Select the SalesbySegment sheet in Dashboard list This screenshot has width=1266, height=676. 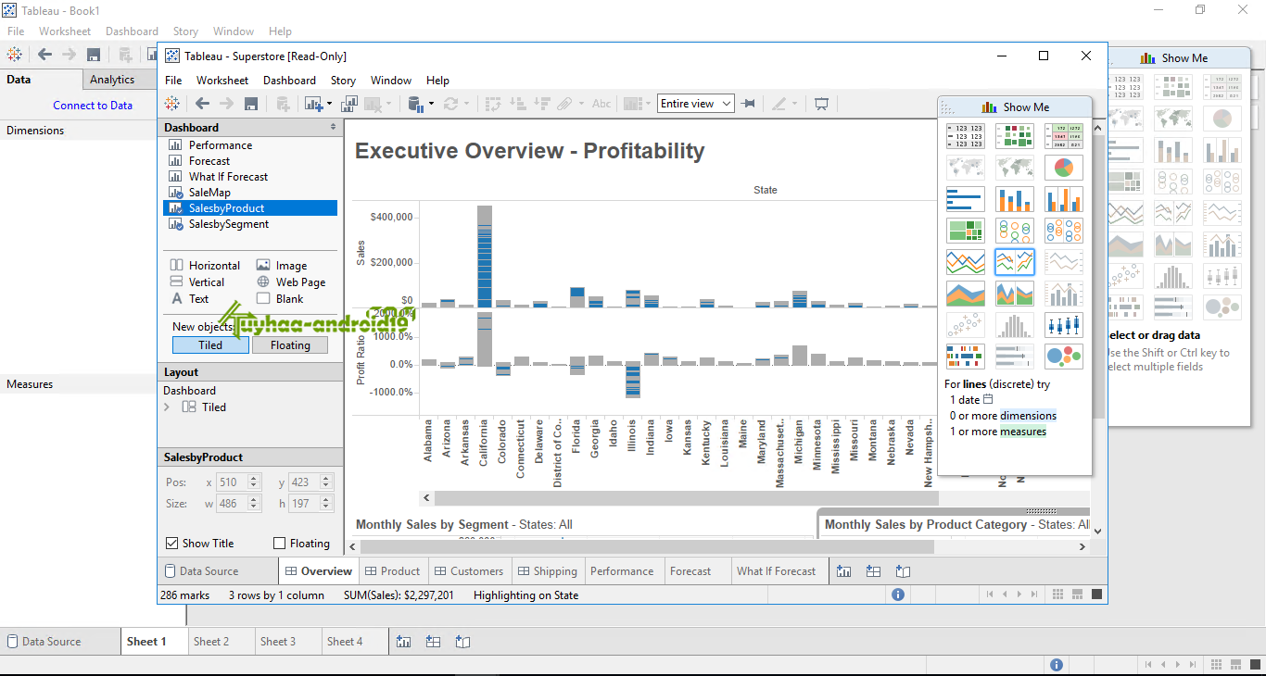[x=229, y=224]
